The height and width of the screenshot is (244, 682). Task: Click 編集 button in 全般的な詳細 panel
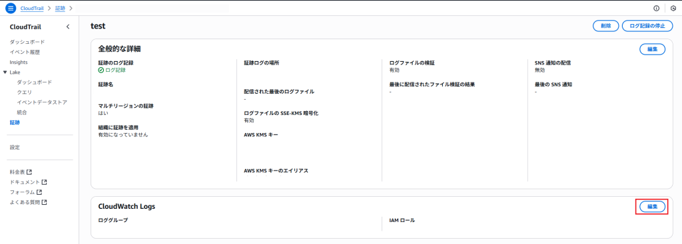652,49
